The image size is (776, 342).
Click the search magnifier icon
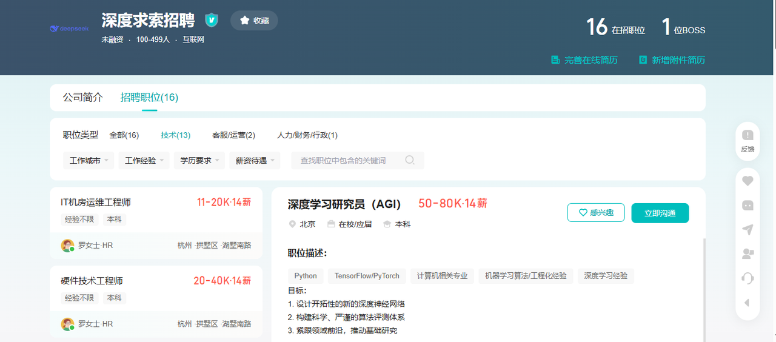pyautogui.click(x=410, y=160)
